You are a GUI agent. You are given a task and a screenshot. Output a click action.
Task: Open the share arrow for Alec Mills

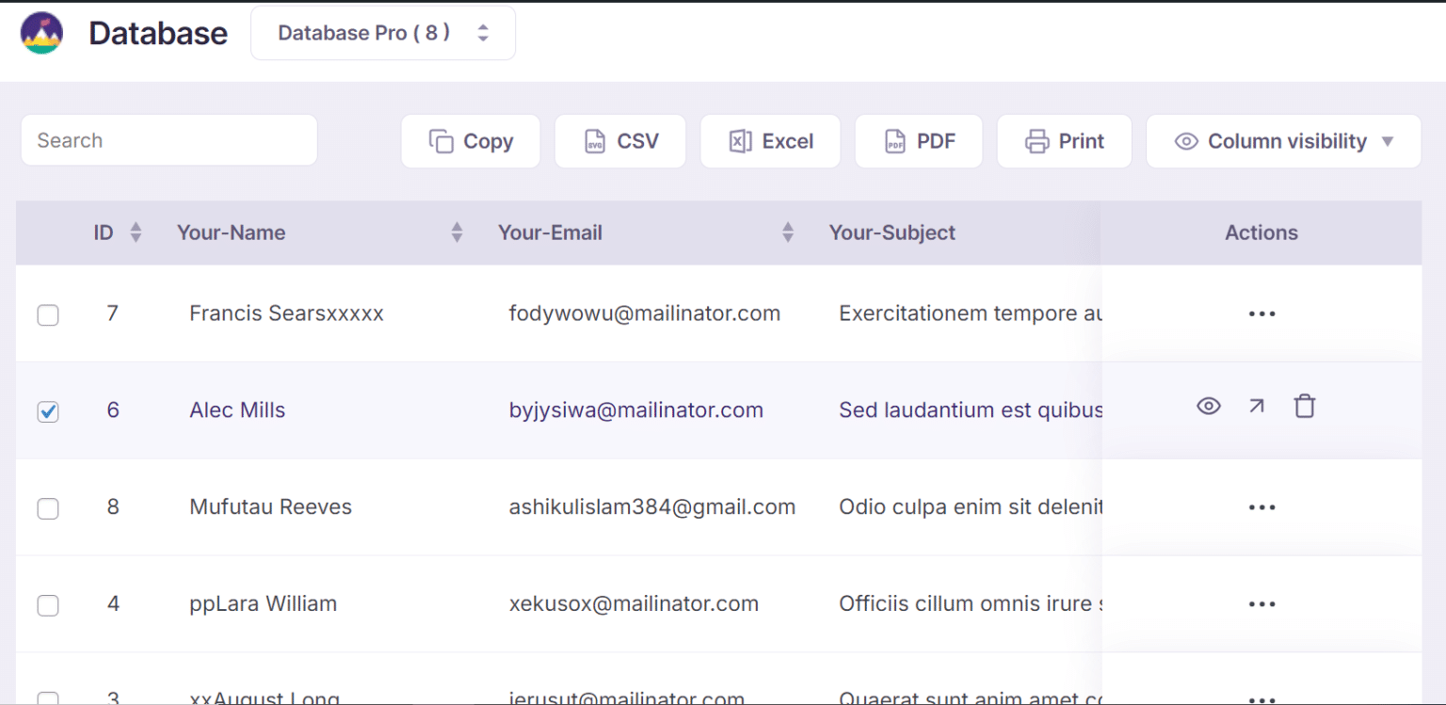click(x=1256, y=405)
